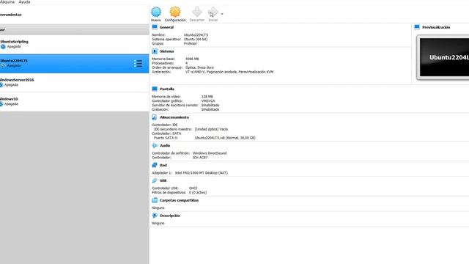Click the Pantalla section icon
Screen dimensions: 469x264
click(x=155, y=89)
